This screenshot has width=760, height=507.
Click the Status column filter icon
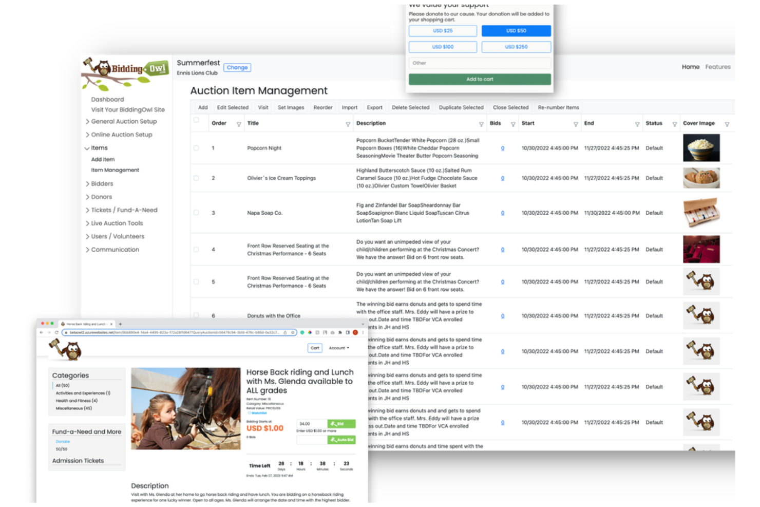click(674, 123)
